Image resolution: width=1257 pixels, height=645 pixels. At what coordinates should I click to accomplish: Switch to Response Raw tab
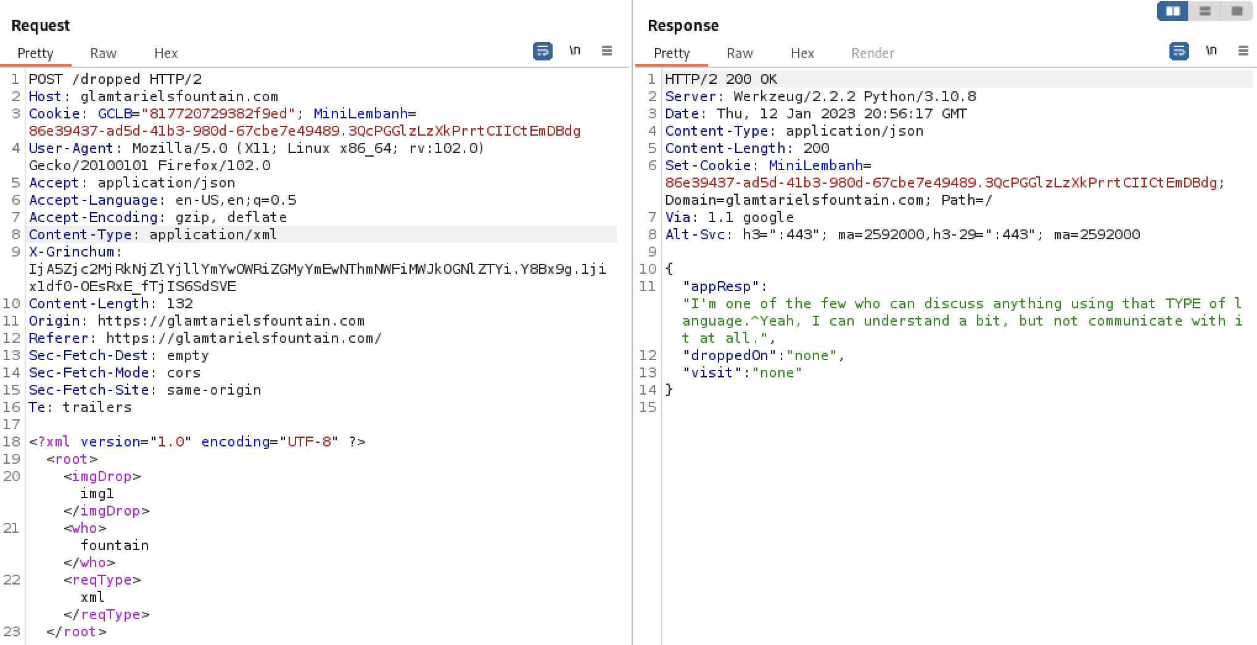click(x=740, y=54)
